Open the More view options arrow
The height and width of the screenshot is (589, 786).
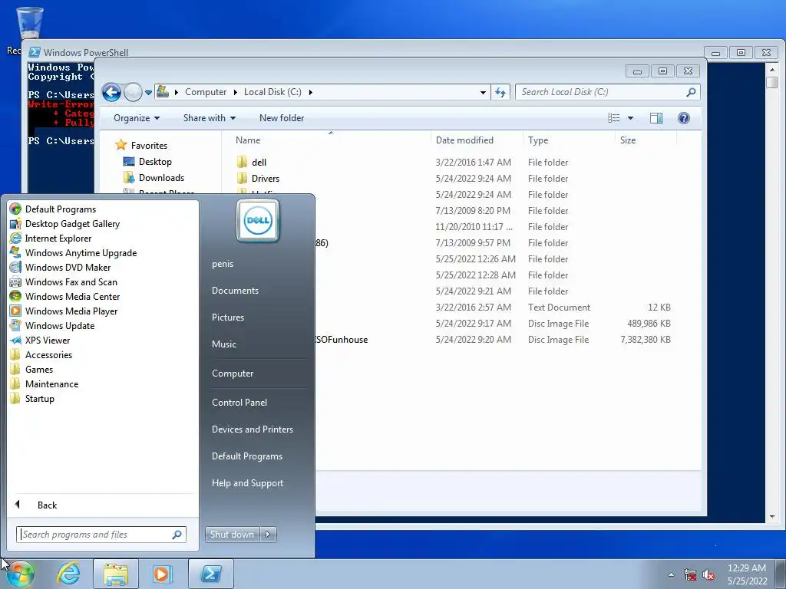631,118
